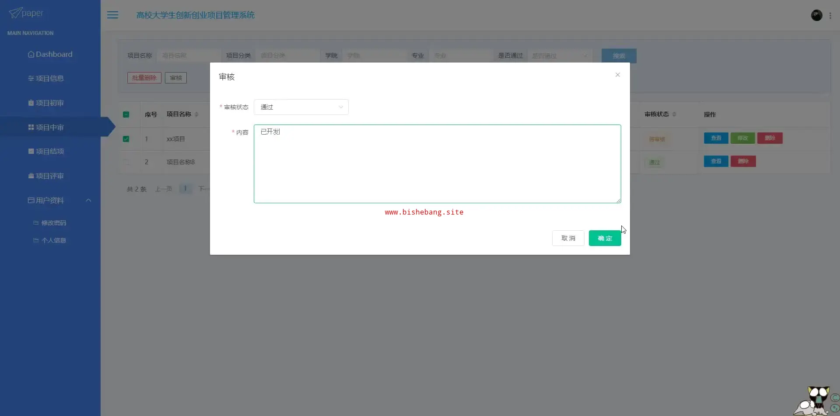This screenshot has height=416, width=840.
Task: Click 删除 for the xx项目 row
Action: (770, 138)
